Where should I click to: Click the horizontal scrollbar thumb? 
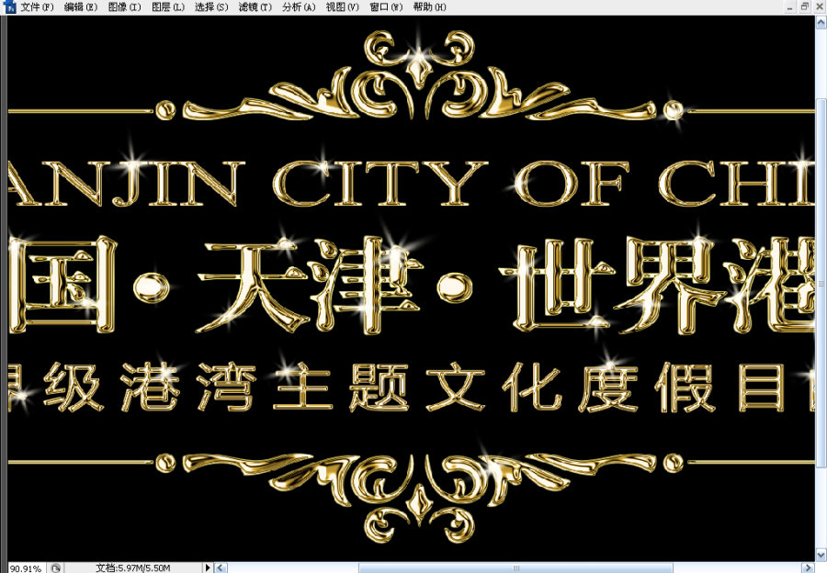pyautogui.click(x=515, y=567)
